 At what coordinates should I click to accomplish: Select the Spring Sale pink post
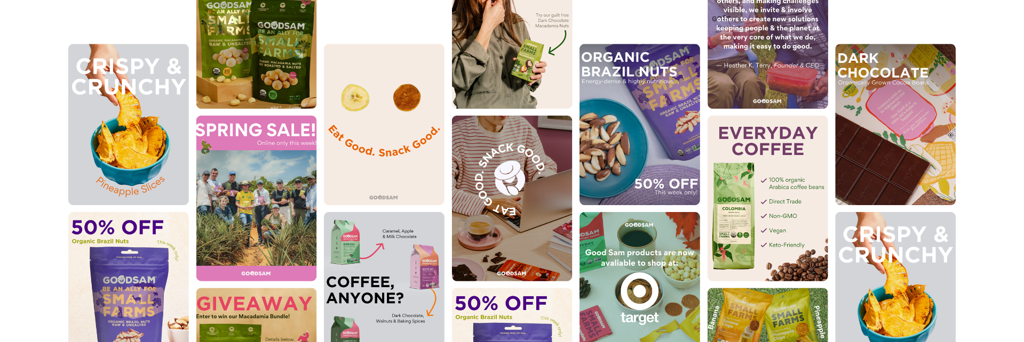pos(256,198)
